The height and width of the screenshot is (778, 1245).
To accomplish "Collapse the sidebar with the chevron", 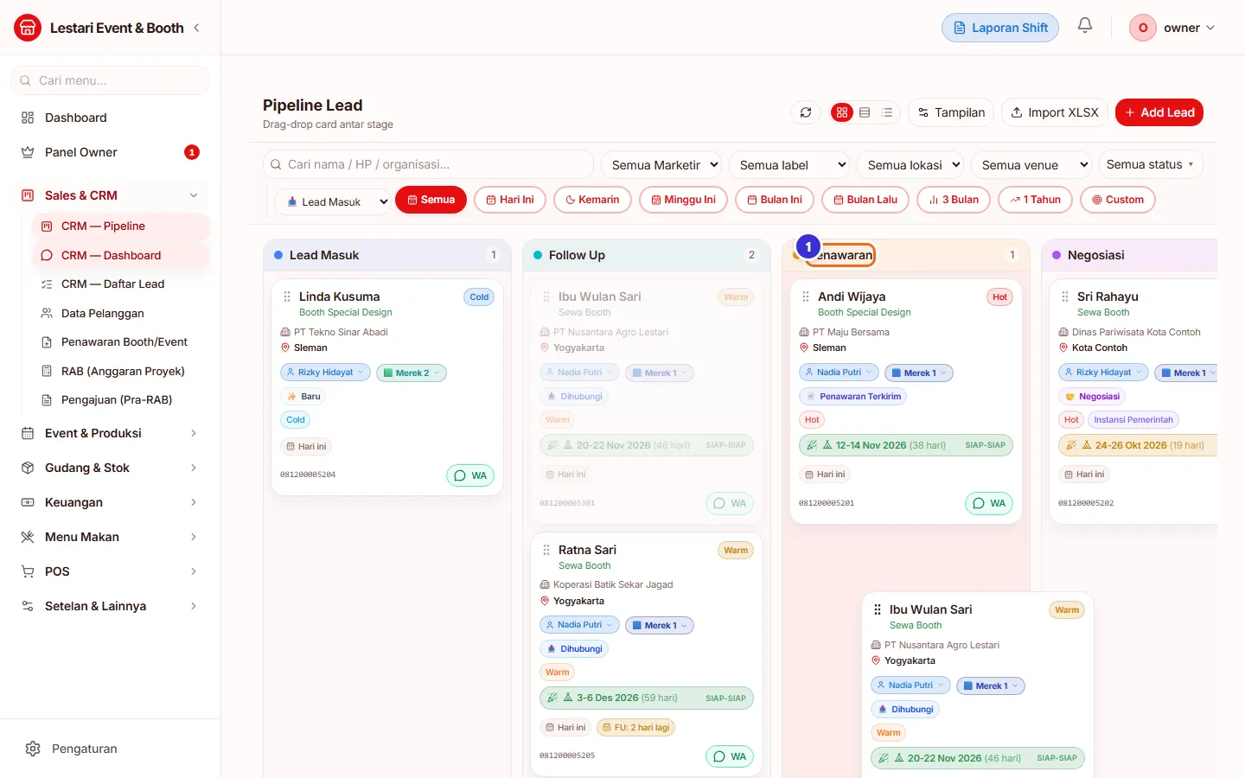I will click(196, 28).
